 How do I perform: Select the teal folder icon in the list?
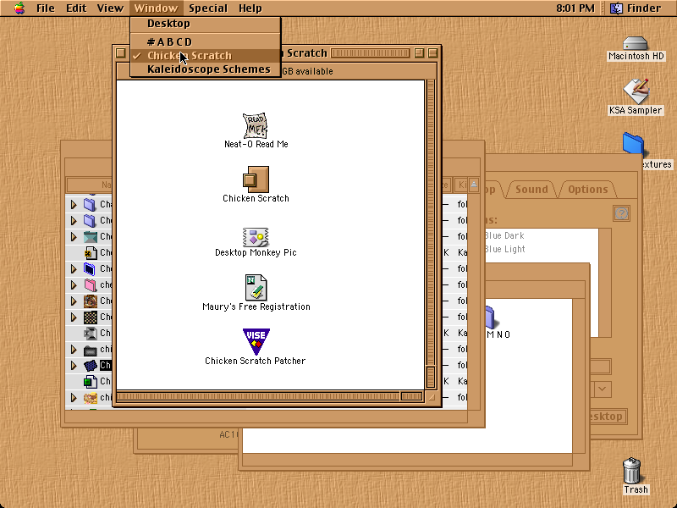(x=91, y=237)
